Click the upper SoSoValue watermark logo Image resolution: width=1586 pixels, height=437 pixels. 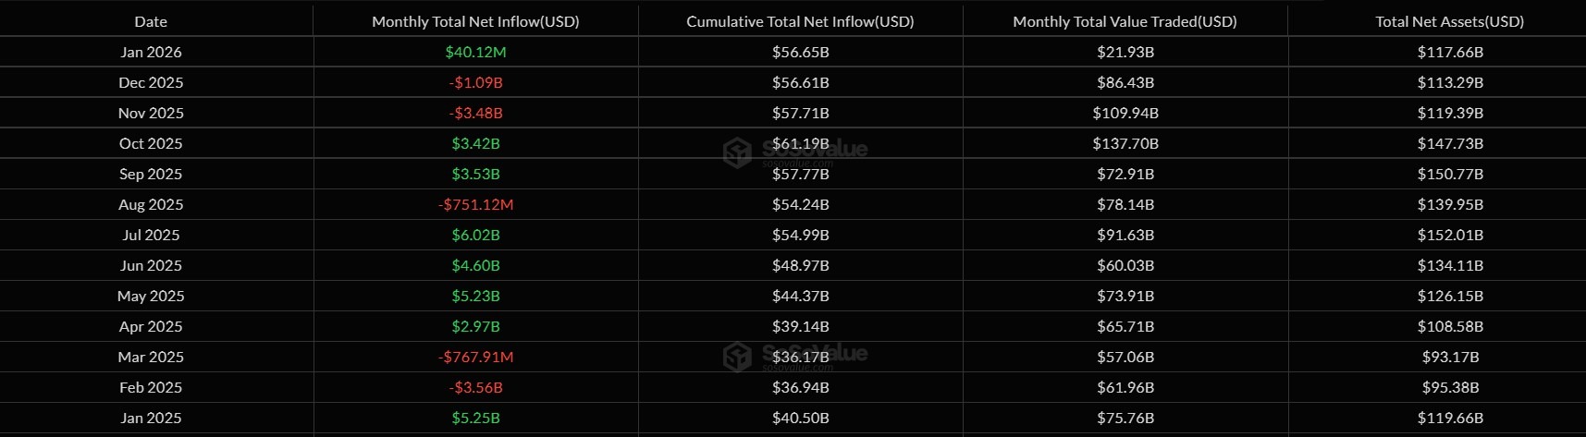[737, 152]
